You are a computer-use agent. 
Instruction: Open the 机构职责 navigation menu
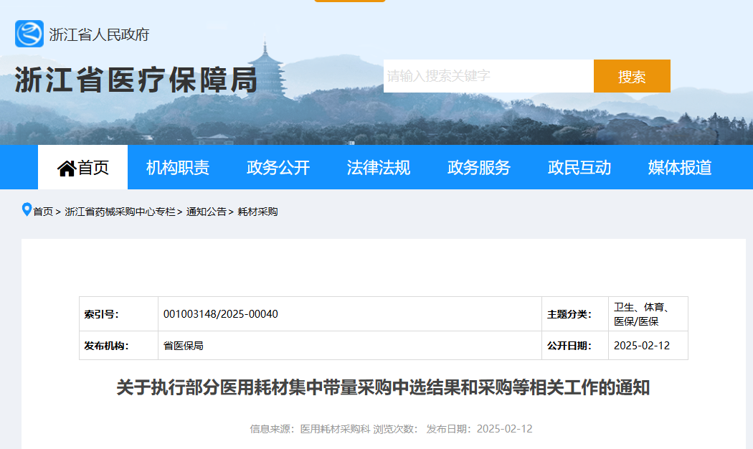click(x=178, y=168)
